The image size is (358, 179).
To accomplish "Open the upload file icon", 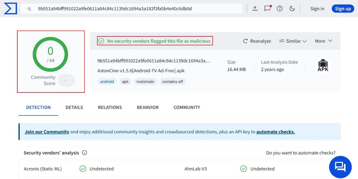I will tap(255, 9).
